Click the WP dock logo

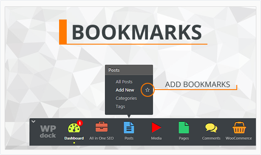(x=48, y=131)
